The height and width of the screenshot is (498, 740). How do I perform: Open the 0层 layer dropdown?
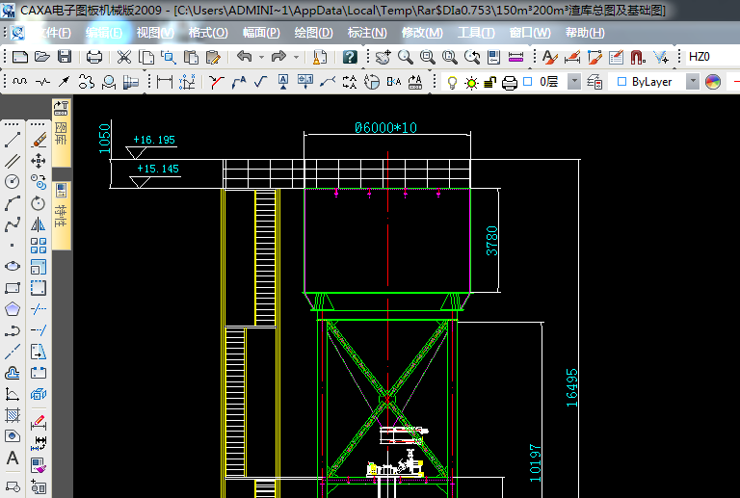pos(574,82)
